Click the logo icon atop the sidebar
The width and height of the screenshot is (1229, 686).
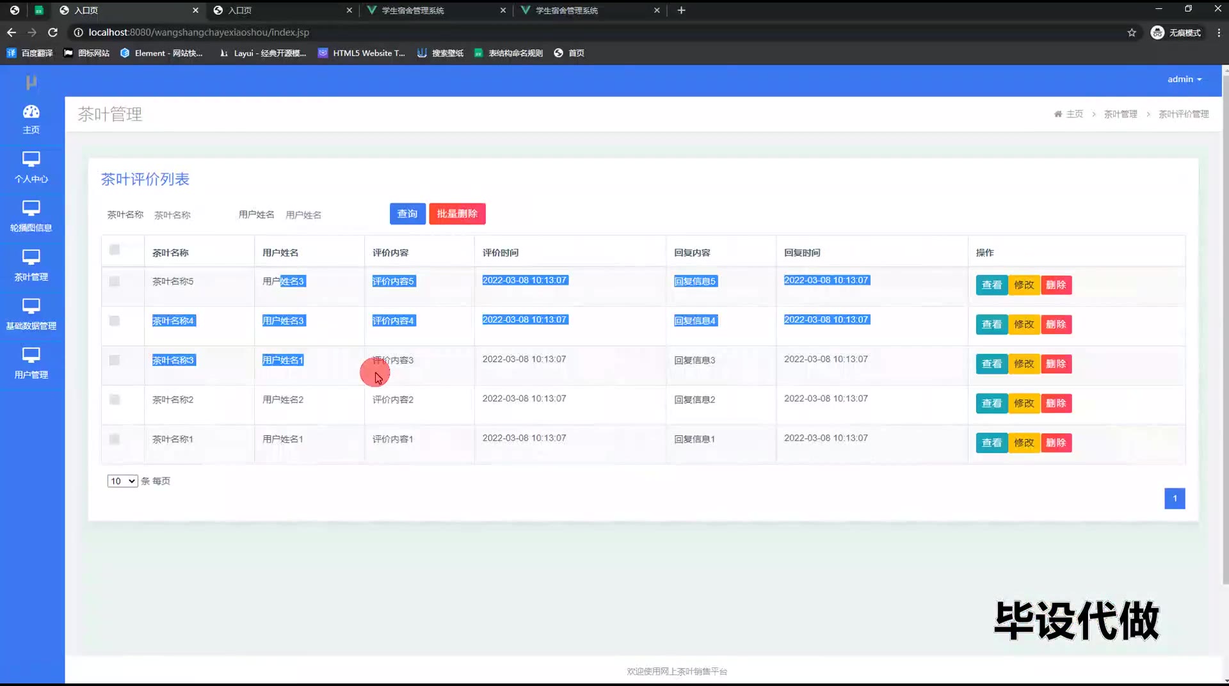[x=31, y=82]
